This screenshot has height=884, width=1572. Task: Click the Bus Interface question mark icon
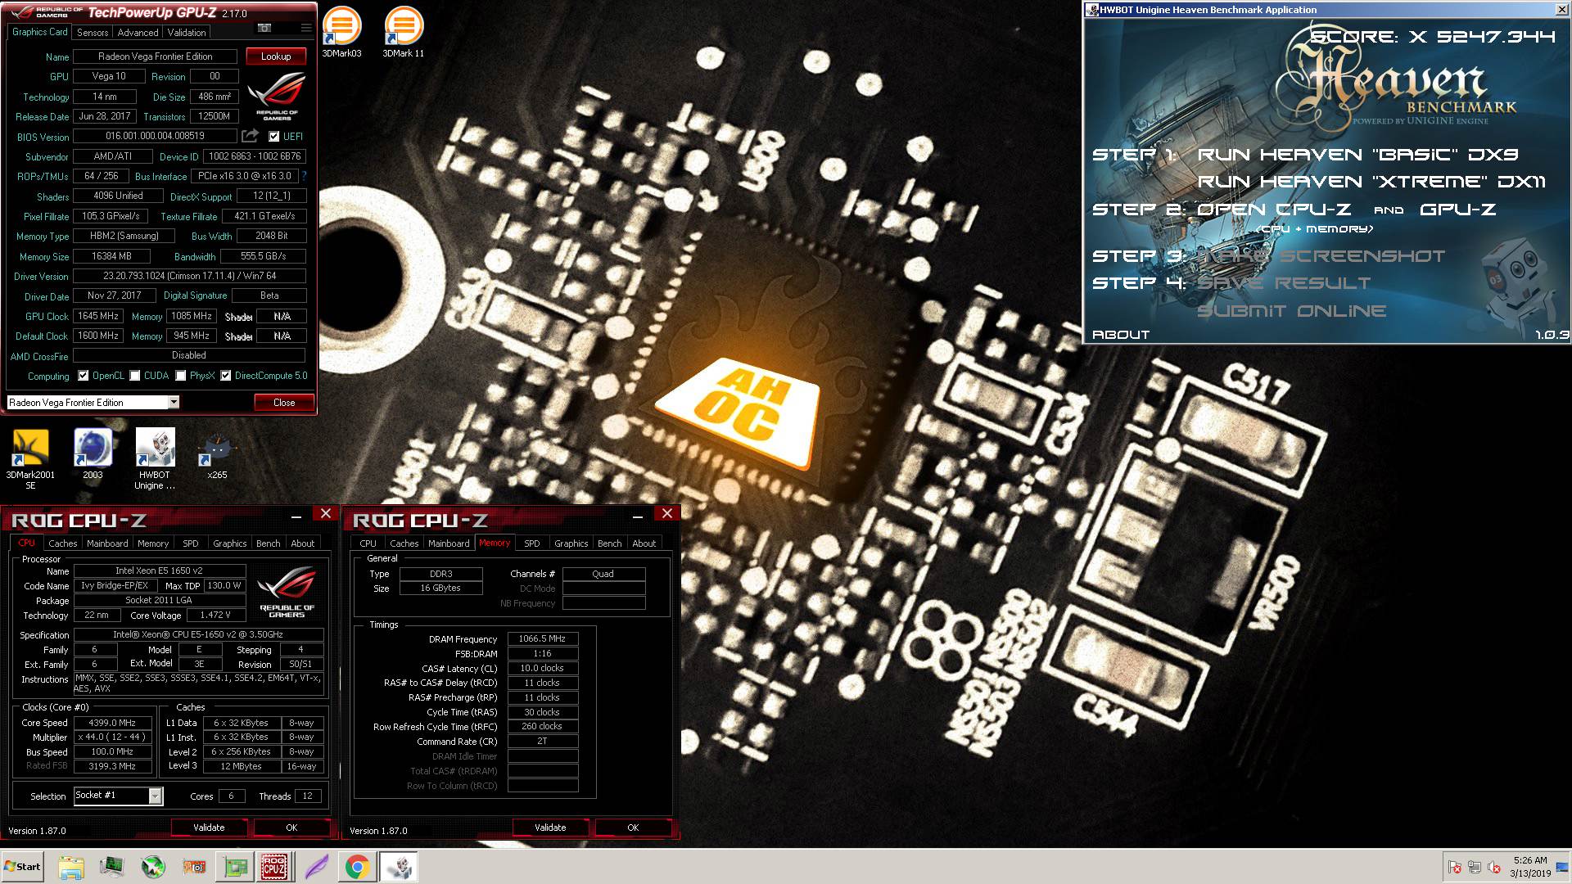(304, 176)
